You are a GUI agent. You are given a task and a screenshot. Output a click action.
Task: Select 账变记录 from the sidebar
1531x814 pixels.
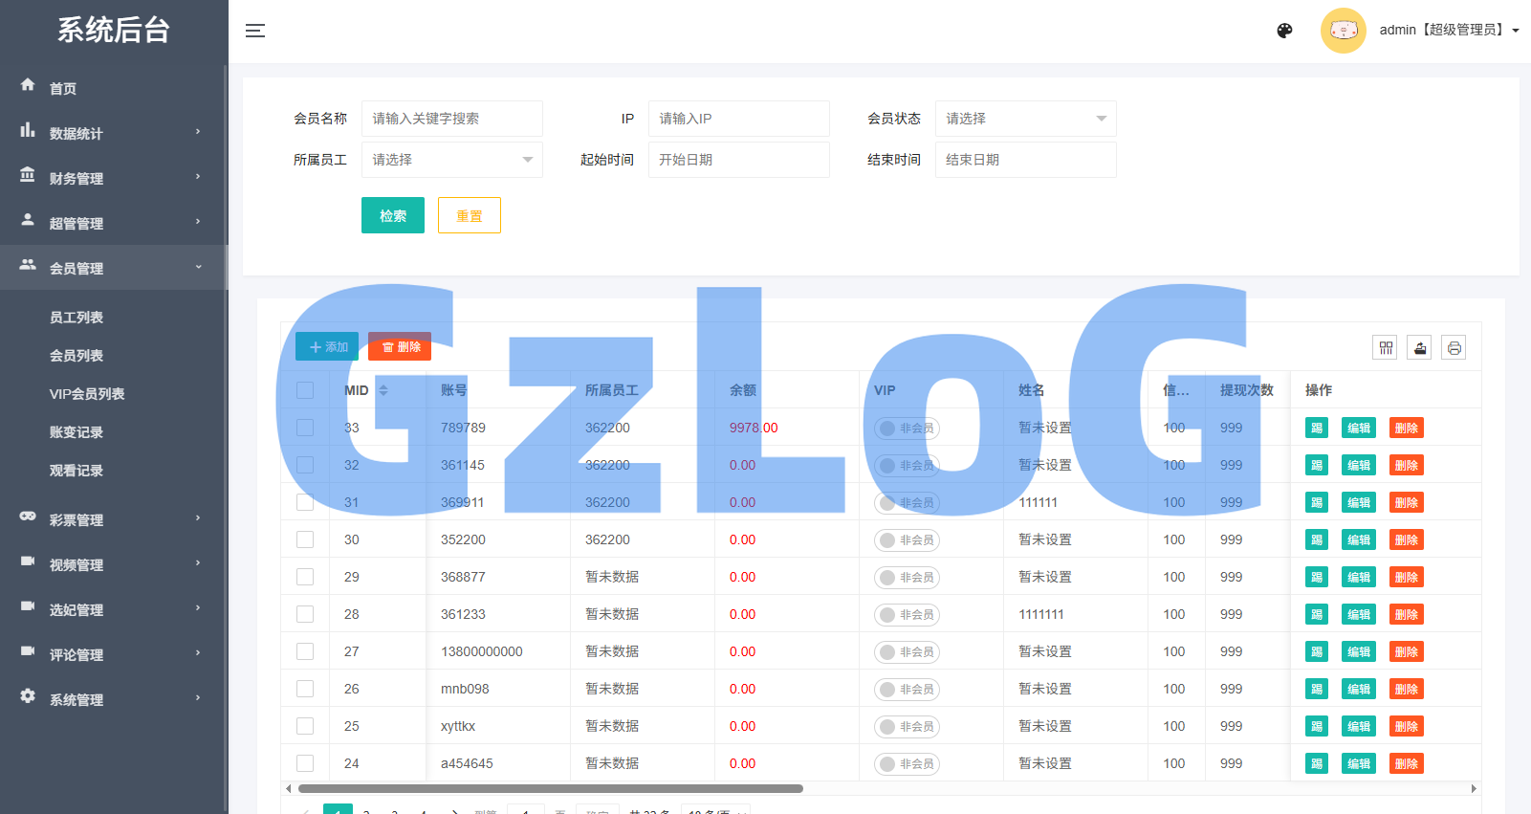[77, 432]
